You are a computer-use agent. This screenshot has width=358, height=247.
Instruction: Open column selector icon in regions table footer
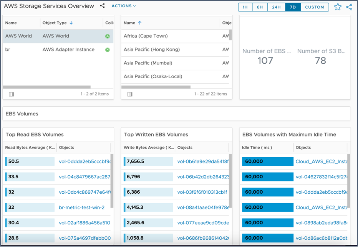[x=130, y=94]
